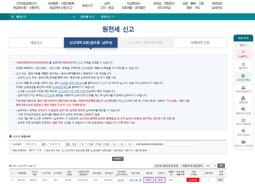Click the 자진납부 link

[49, 95]
